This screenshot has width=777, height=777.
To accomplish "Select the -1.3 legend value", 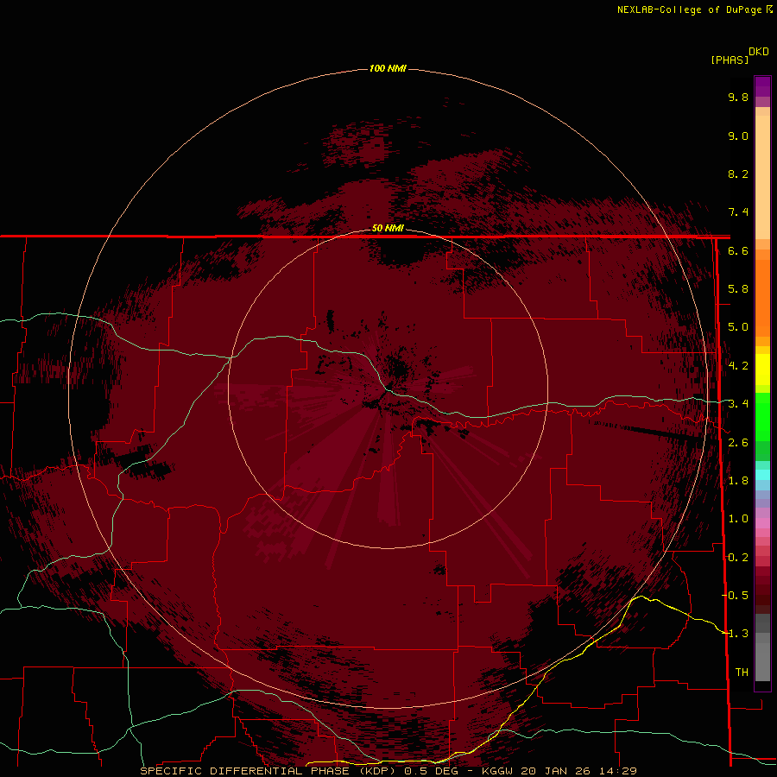I will click(735, 634).
